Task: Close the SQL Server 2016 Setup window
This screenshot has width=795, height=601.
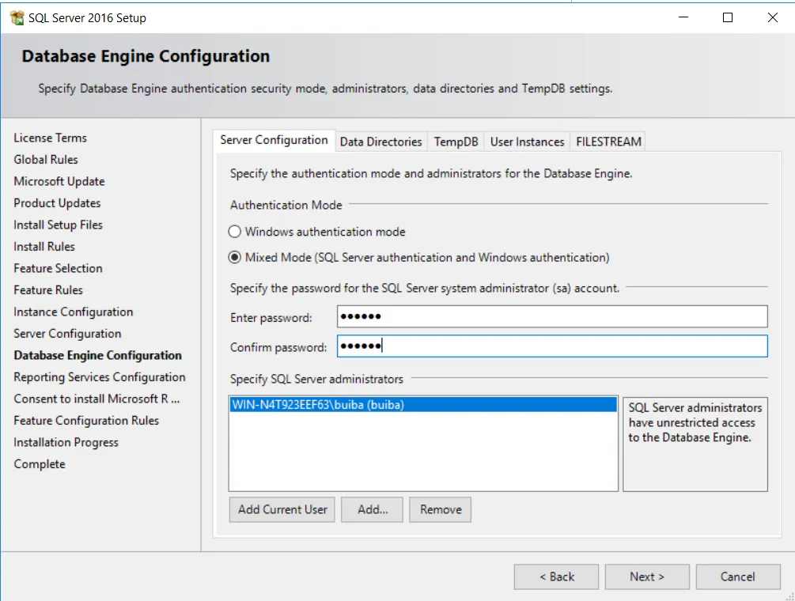Action: pyautogui.click(x=773, y=17)
